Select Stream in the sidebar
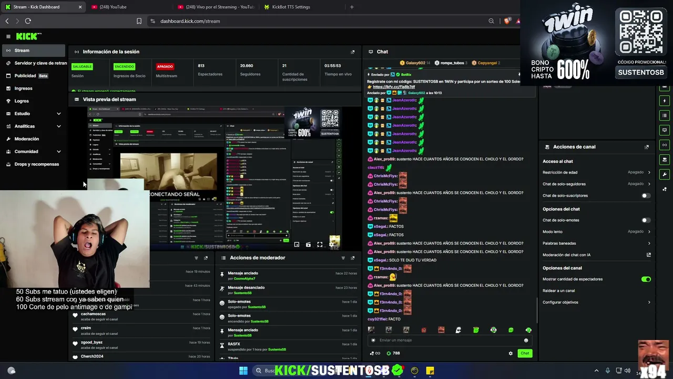 (34, 51)
